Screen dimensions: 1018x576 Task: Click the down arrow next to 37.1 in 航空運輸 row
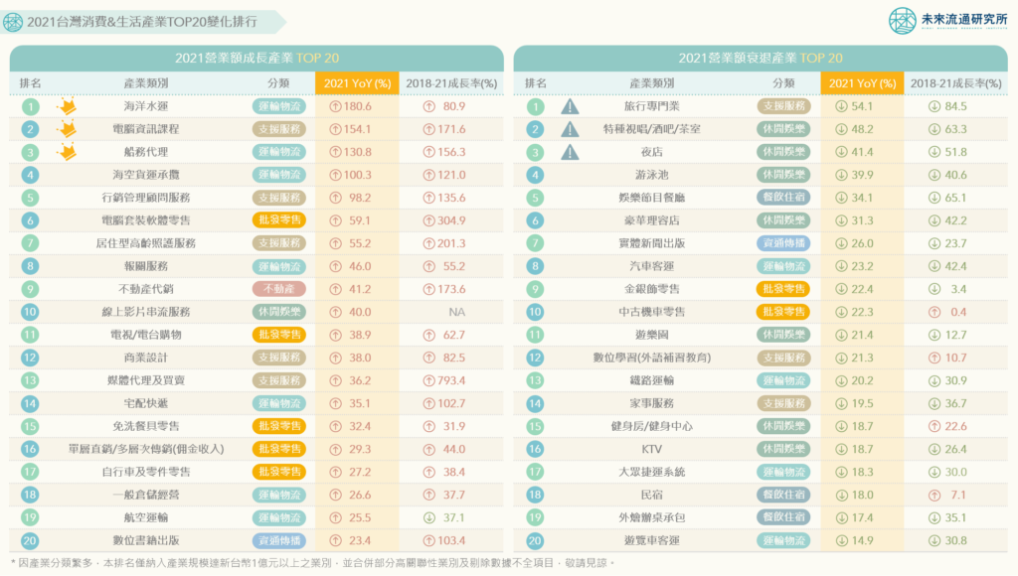pos(429,517)
